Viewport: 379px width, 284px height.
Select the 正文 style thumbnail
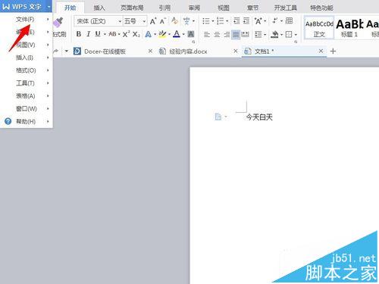[319, 28]
